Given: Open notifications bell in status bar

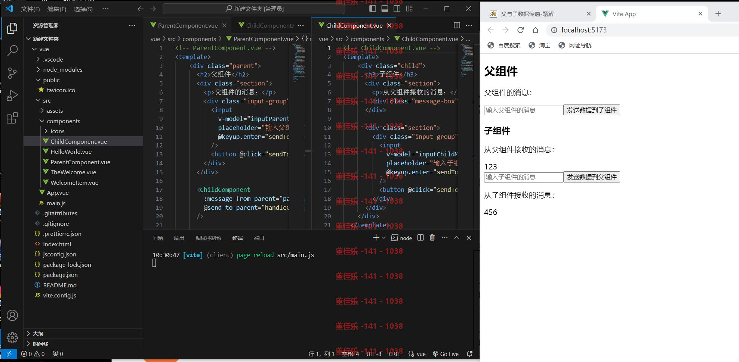Looking at the screenshot, I should 470,354.
